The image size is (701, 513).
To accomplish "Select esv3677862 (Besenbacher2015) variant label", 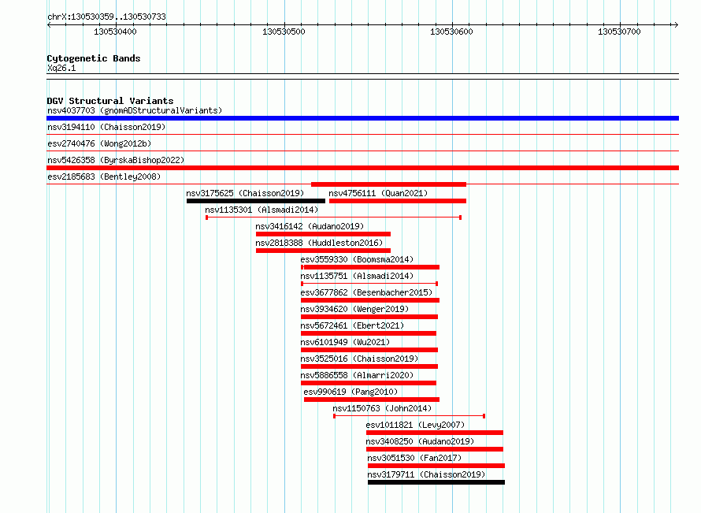I will point(366,292).
